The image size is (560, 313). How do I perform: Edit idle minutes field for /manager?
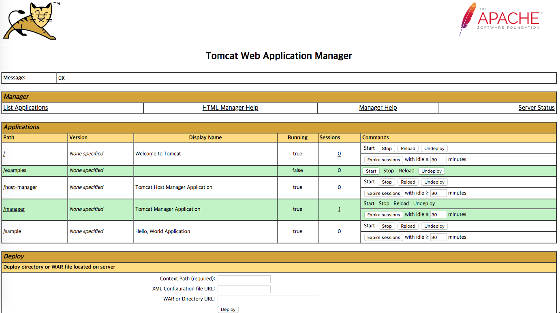click(x=438, y=215)
